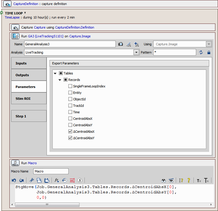
Task: Undo the last macro edit
Action: tap(14, 180)
